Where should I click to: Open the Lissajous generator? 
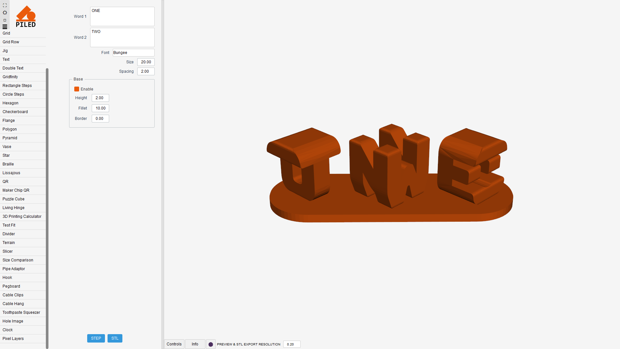(23, 173)
